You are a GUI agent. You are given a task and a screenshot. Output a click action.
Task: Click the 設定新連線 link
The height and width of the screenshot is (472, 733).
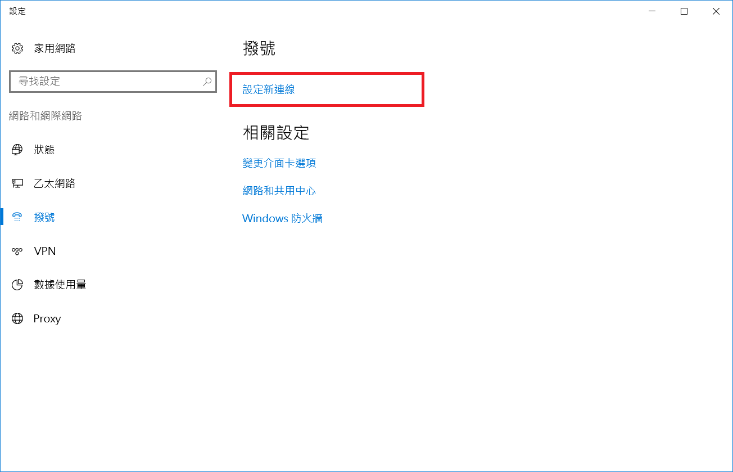pyautogui.click(x=269, y=89)
